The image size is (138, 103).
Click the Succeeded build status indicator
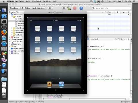pos(125,102)
